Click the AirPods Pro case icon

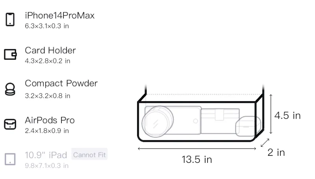pyautogui.click(x=10, y=124)
